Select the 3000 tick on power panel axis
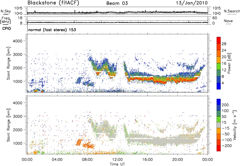 (x=17, y=55)
